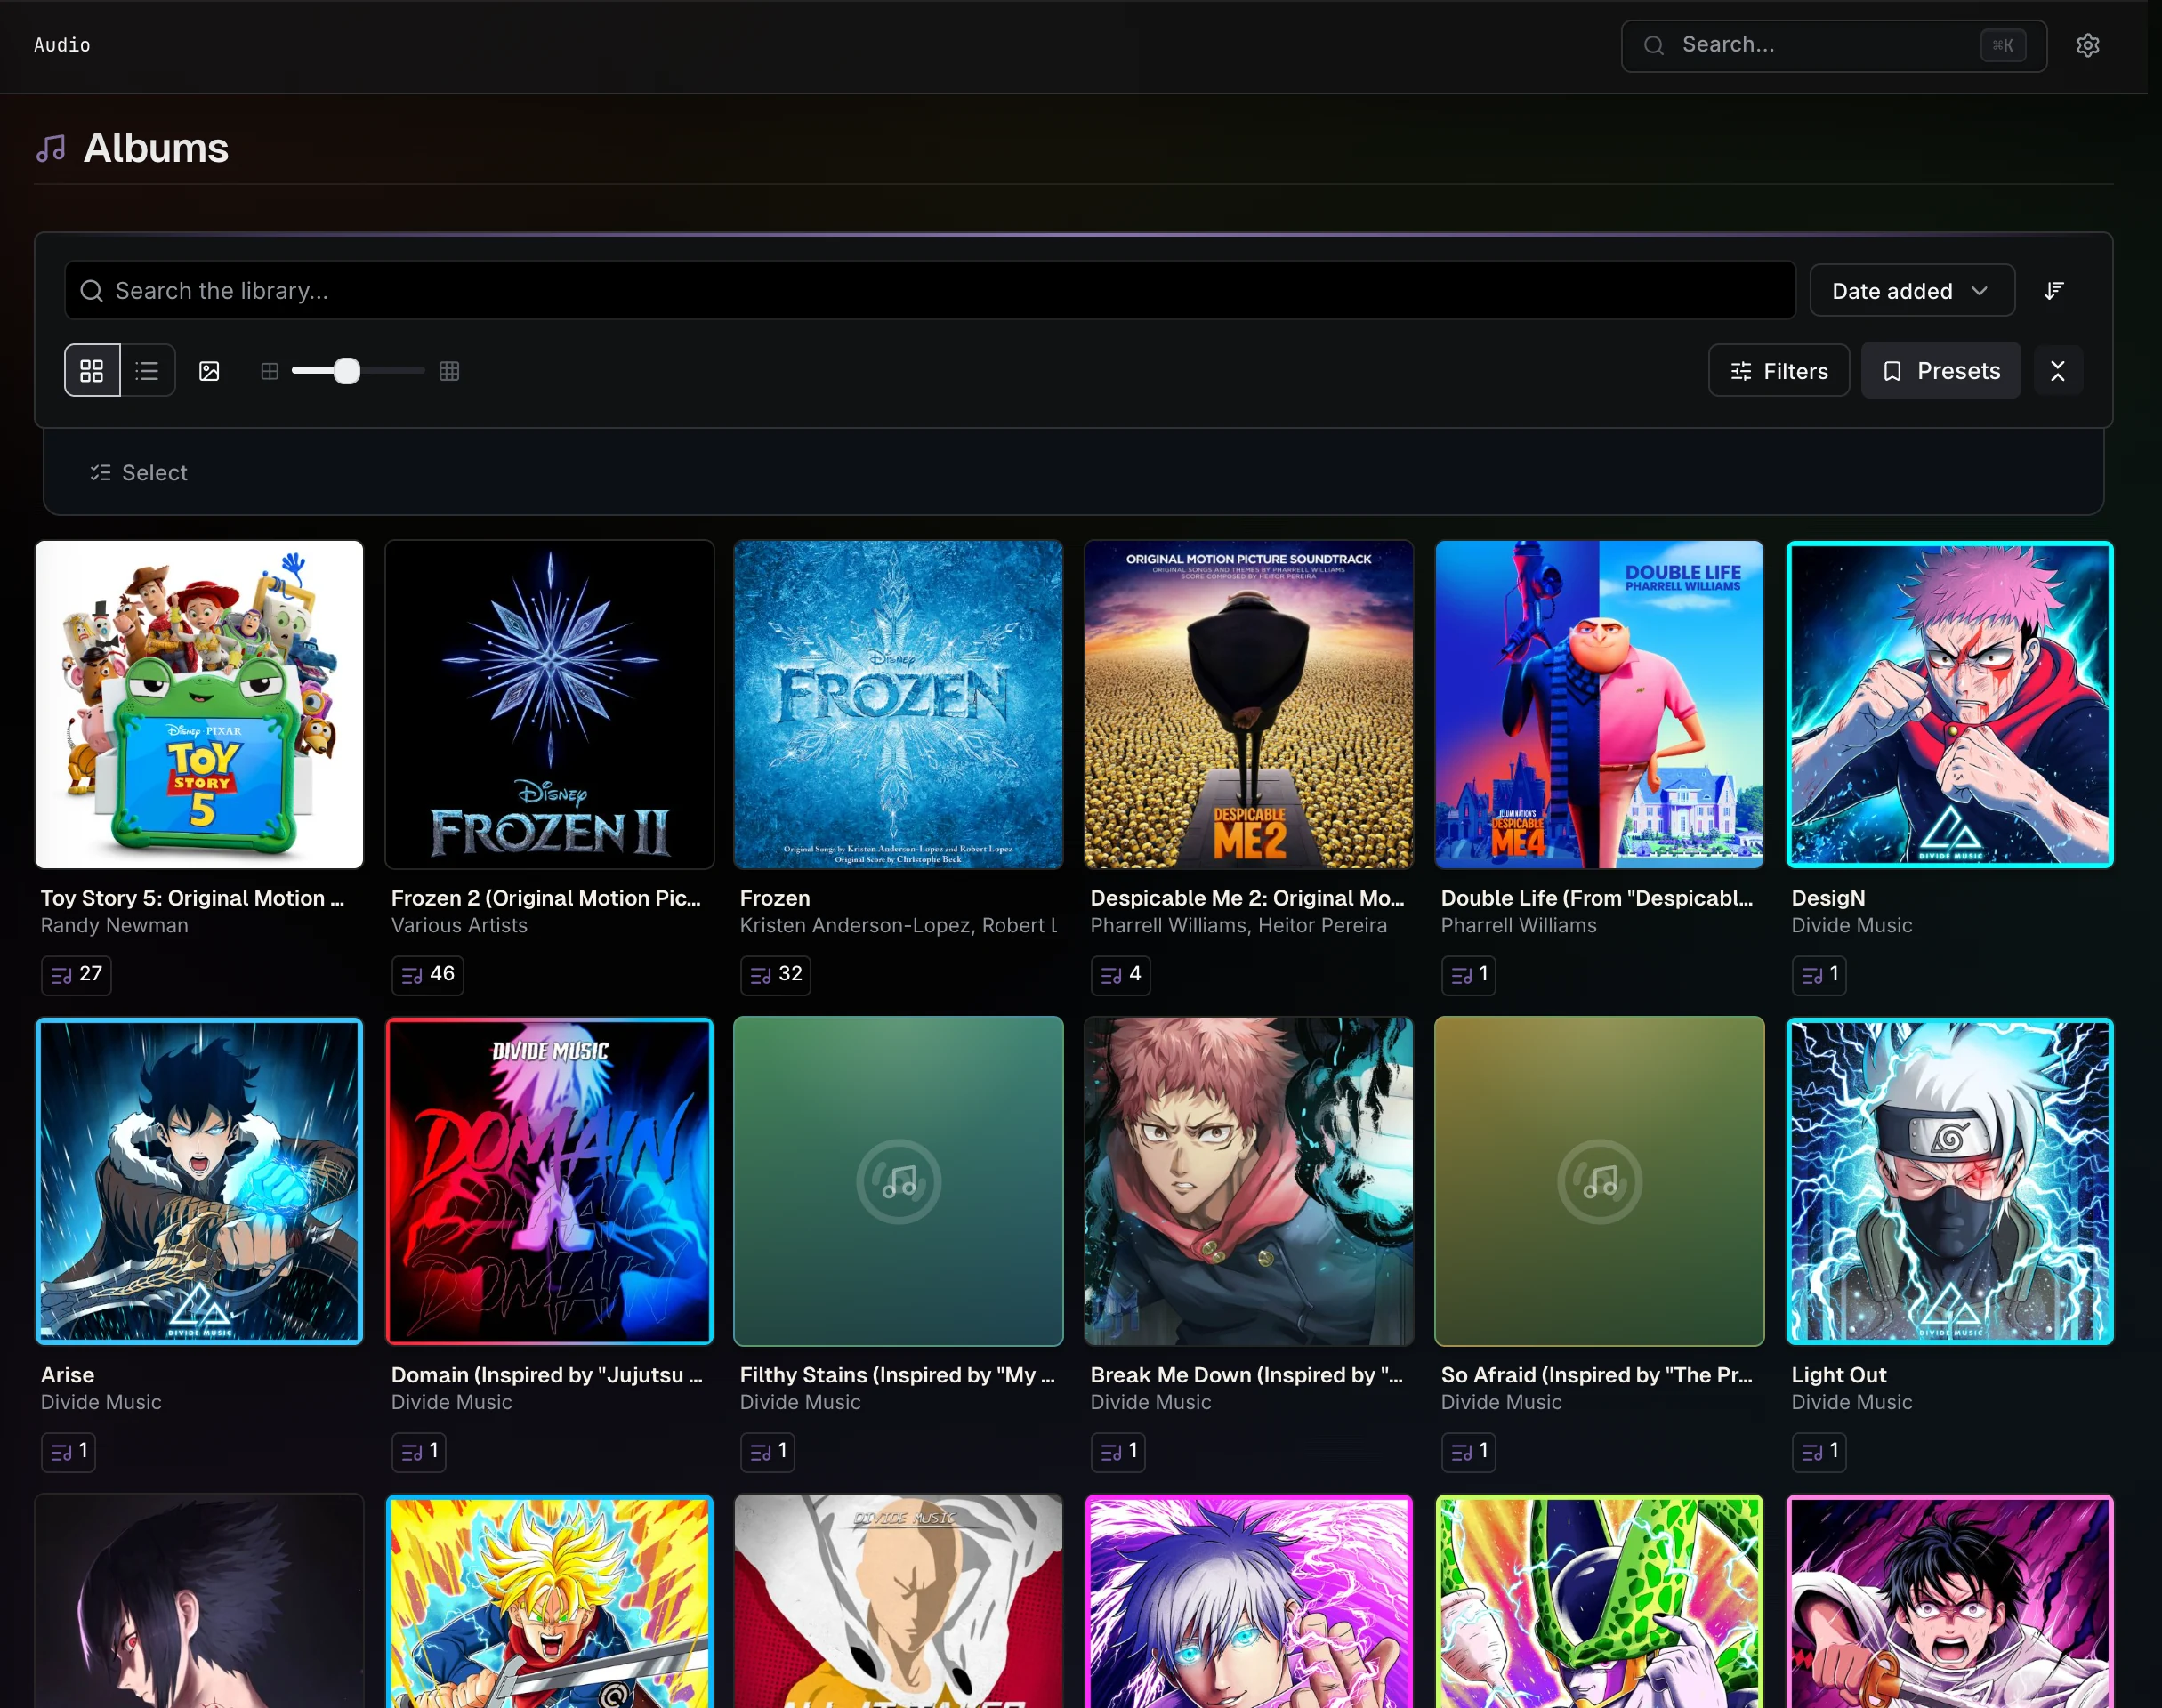
Task: Click the Light Out album title
Action: point(1838,1375)
